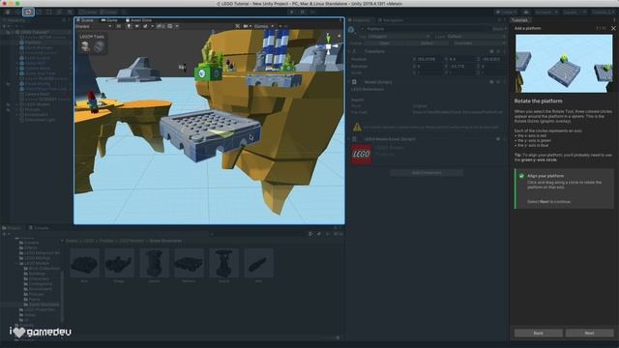Click the Position X field

point(427,59)
